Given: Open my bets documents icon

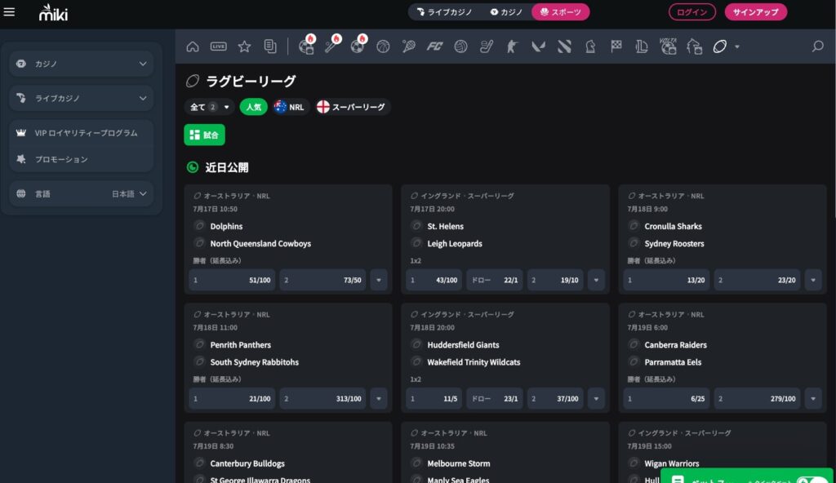Looking at the screenshot, I should tap(270, 47).
